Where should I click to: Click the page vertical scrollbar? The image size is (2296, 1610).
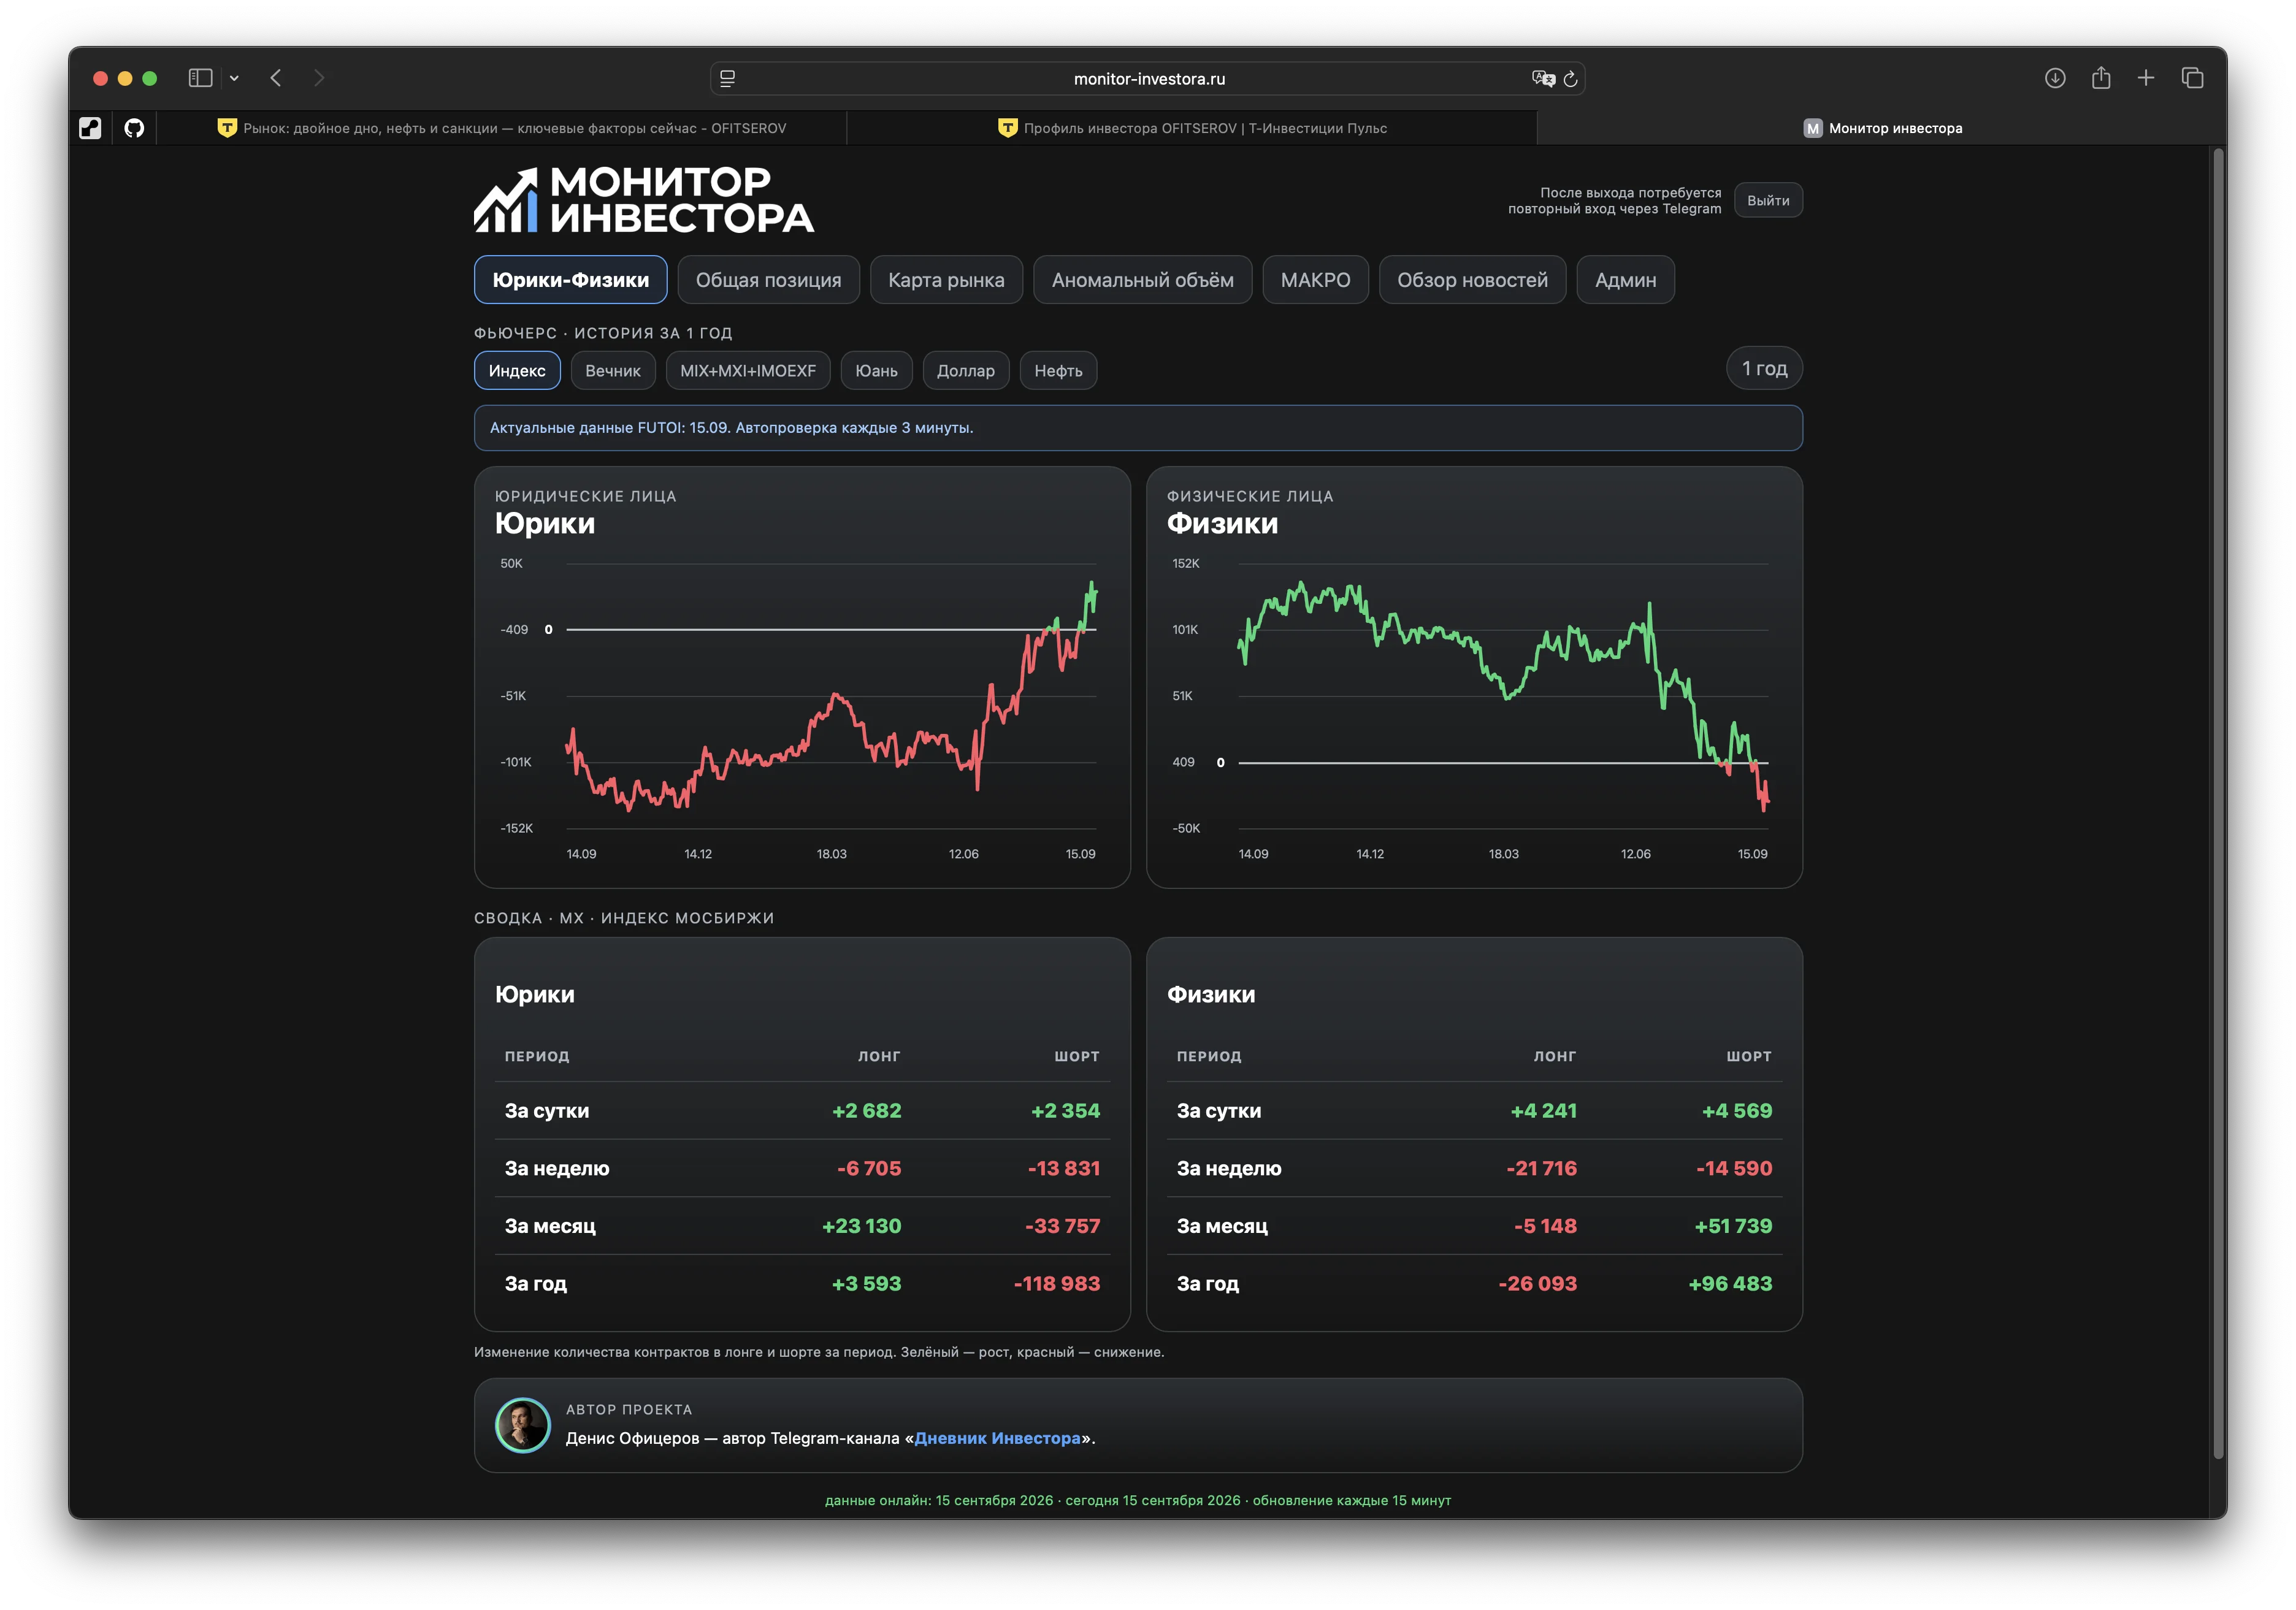(2219, 805)
